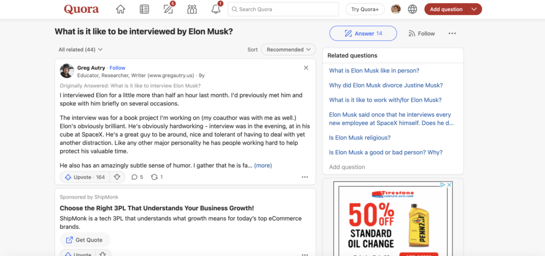Open the answer's three-dot options menu
Viewport: 545px width, 256px height.
point(305,177)
